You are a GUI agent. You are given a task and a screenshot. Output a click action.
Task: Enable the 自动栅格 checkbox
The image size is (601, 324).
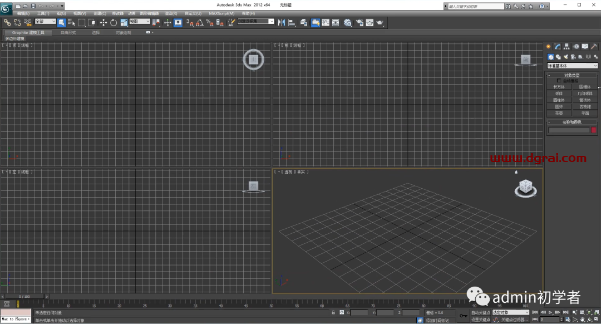559,81
